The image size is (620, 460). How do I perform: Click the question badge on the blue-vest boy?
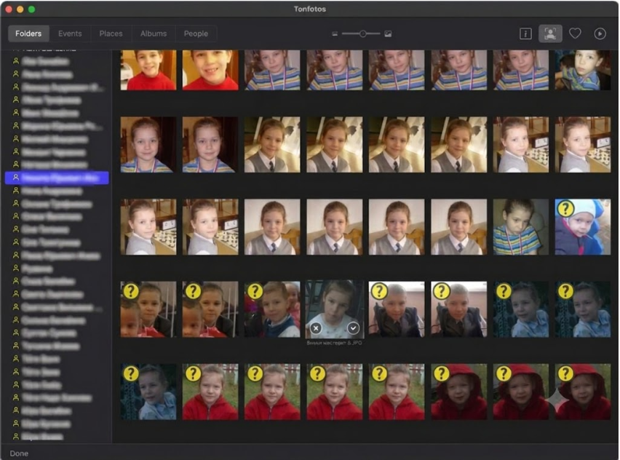click(255, 291)
